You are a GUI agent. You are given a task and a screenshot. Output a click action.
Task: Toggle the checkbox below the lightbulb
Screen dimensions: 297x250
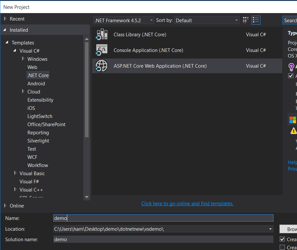pyautogui.click(x=291, y=75)
